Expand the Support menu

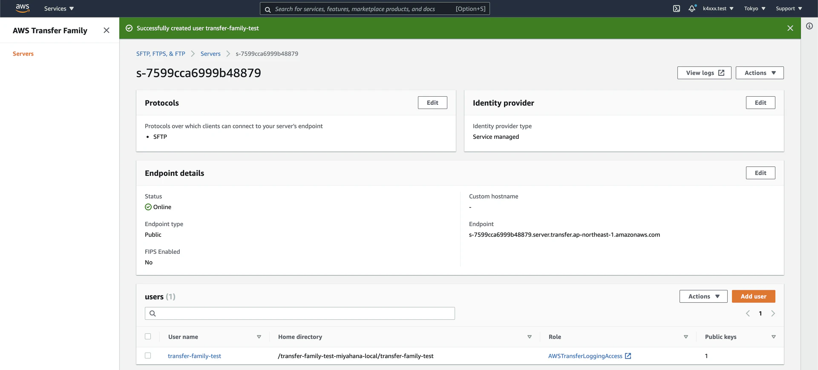789,9
